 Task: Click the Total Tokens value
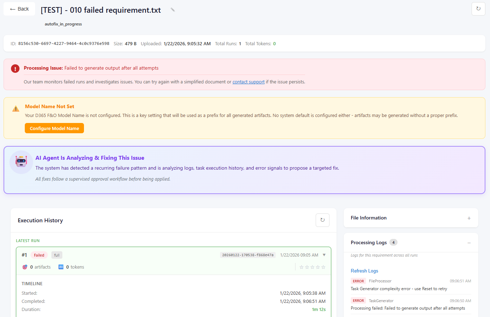(x=274, y=43)
